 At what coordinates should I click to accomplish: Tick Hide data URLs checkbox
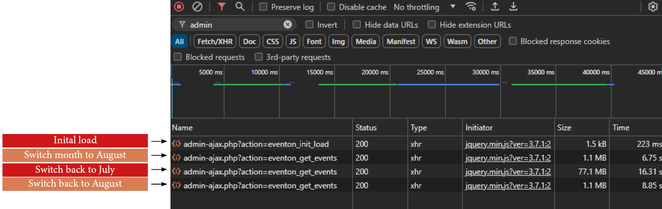pos(357,24)
